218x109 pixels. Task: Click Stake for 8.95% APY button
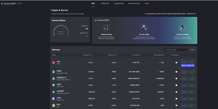coord(188,66)
